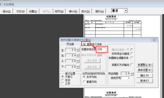Image resolution: width=164 pixels, height=98 pixels.
Task: Select the 上边 binding radio button
Action: click(63, 83)
